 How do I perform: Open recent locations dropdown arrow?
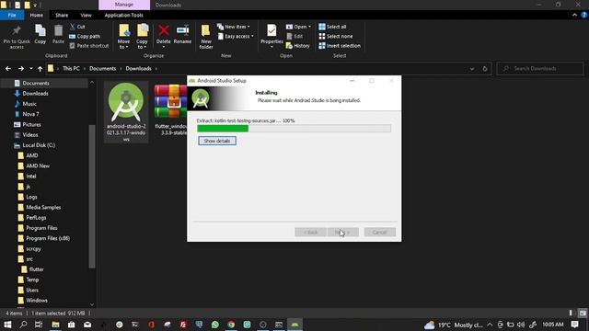click(x=30, y=69)
